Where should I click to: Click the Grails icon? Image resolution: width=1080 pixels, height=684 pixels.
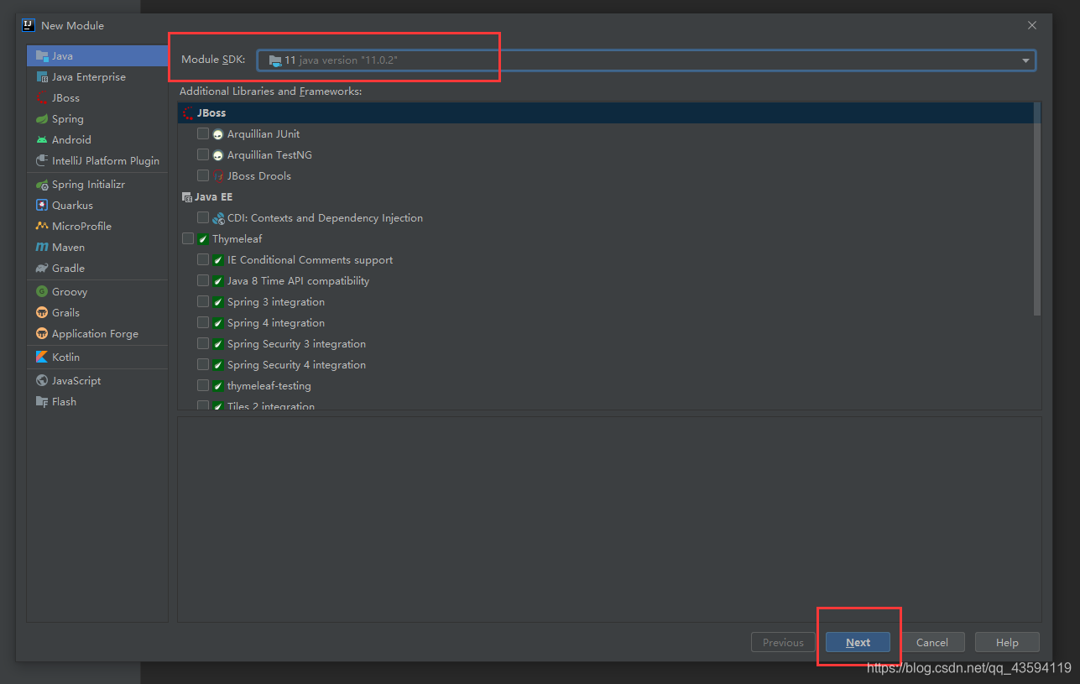coord(42,313)
